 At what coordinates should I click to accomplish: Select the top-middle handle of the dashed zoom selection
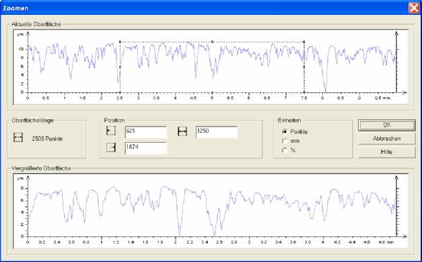pos(212,42)
